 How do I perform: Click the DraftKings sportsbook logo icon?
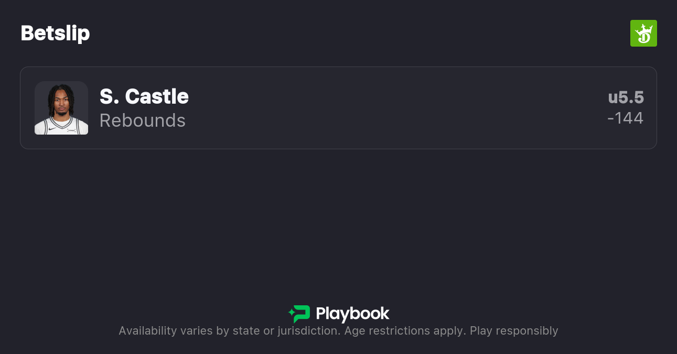(x=643, y=34)
